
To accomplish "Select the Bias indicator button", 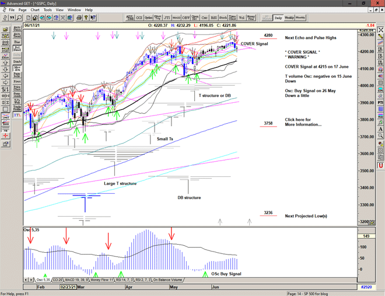I will (17, 43).
